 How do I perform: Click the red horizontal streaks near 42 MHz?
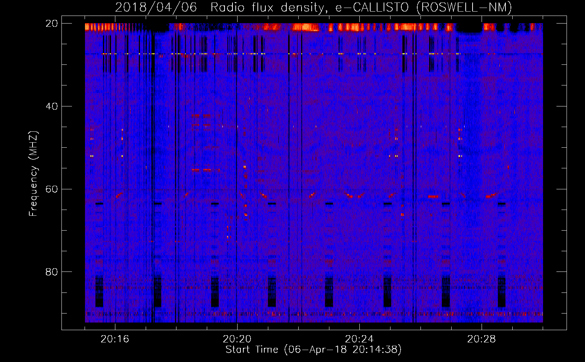coord(201,115)
